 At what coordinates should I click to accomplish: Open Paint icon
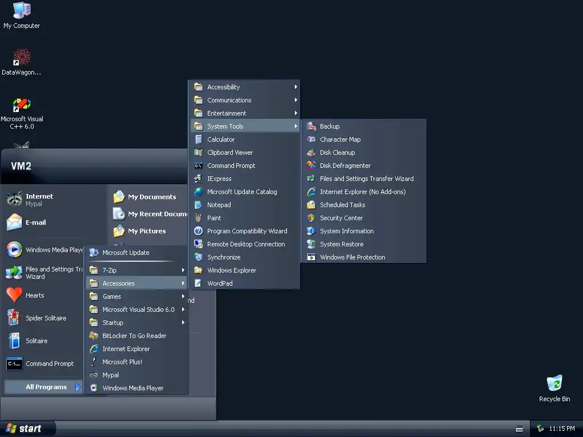[x=199, y=218]
